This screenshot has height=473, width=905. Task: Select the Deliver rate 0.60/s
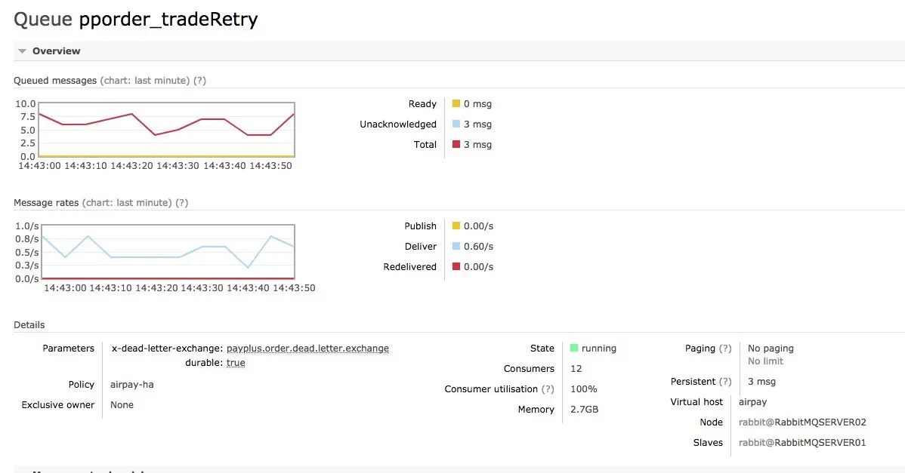[478, 247]
